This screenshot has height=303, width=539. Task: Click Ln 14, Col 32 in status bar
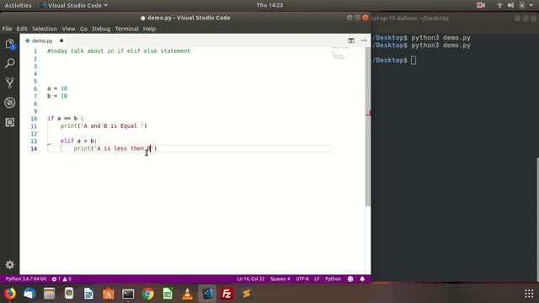click(251, 279)
